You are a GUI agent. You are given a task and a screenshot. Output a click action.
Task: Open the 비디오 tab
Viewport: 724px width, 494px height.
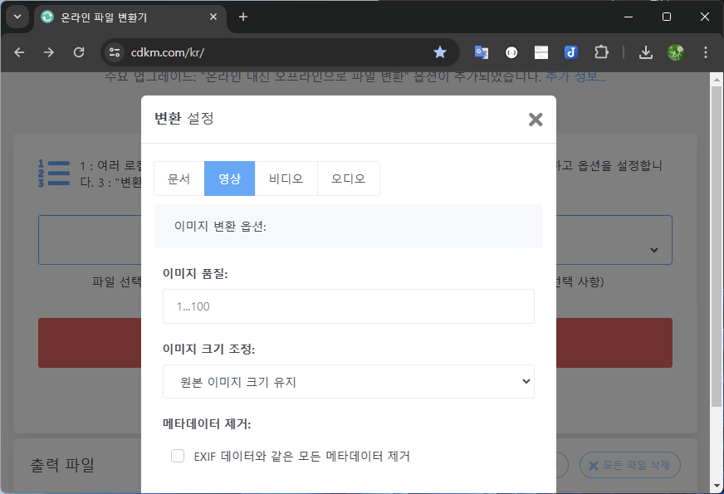click(x=286, y=179)
